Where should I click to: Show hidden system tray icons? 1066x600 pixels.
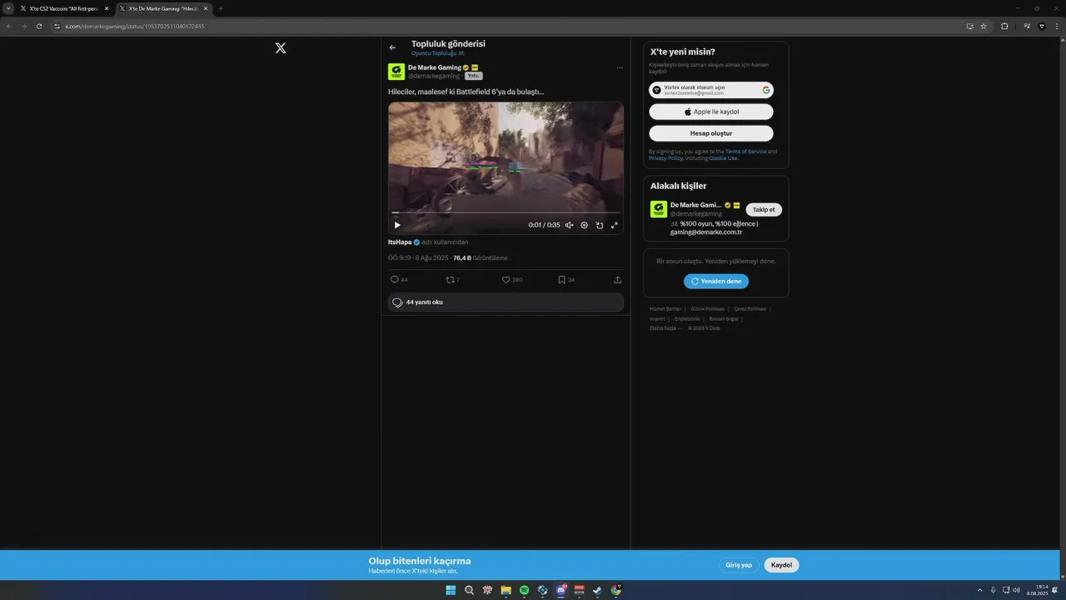(979, 590)
